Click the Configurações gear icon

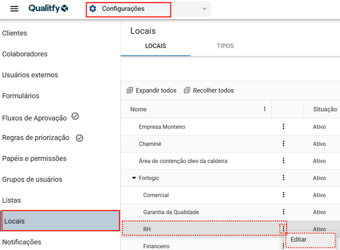(93, 9)
